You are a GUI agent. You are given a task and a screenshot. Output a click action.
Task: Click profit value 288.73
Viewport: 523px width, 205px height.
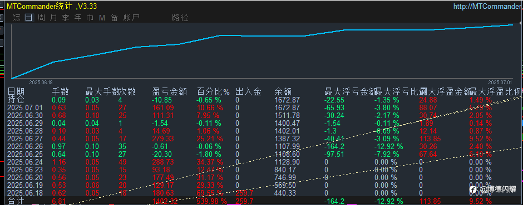[x=164, y=162]
